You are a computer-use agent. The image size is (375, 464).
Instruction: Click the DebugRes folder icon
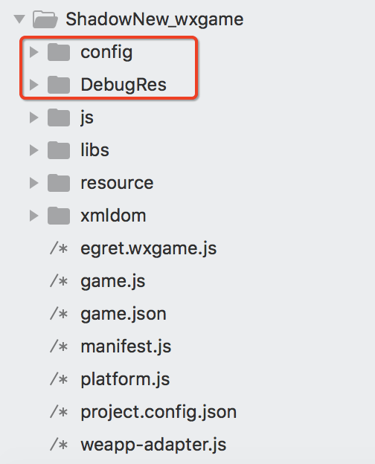59,85
